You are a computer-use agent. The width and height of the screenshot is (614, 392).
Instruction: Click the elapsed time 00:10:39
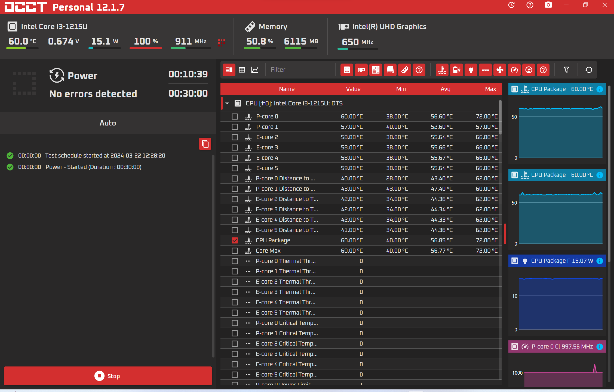coord(188,74)
